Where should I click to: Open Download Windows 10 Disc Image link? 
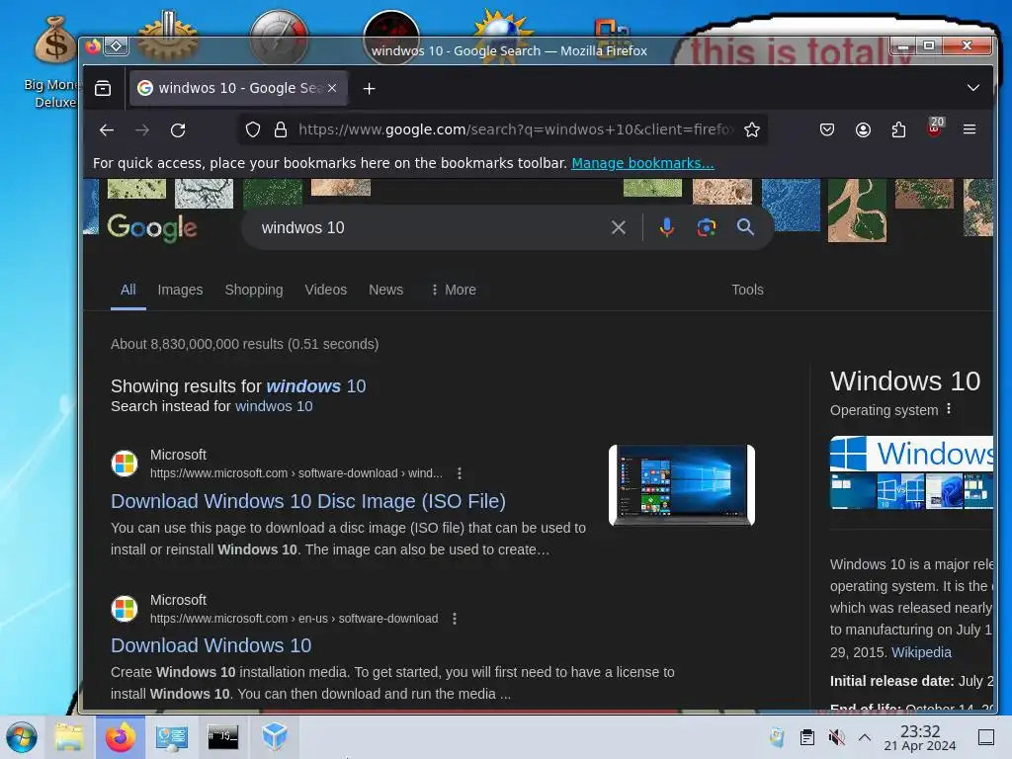[x=308, y=501]
